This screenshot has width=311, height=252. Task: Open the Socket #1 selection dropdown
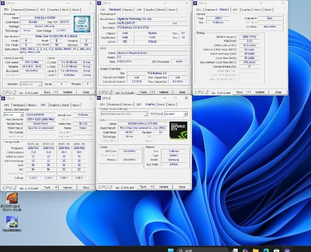pyautogui.click(x=31, y=84)
